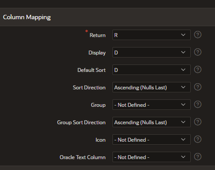Open the Group Sort Direction dropdown
This screenshot has width=215, height=170.
pos(152,122)
